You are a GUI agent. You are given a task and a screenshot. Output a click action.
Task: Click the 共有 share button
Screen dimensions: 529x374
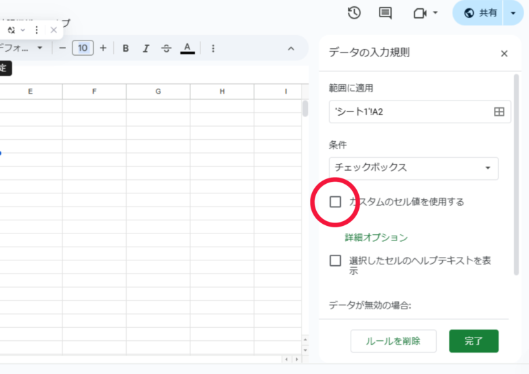point(481,13)
